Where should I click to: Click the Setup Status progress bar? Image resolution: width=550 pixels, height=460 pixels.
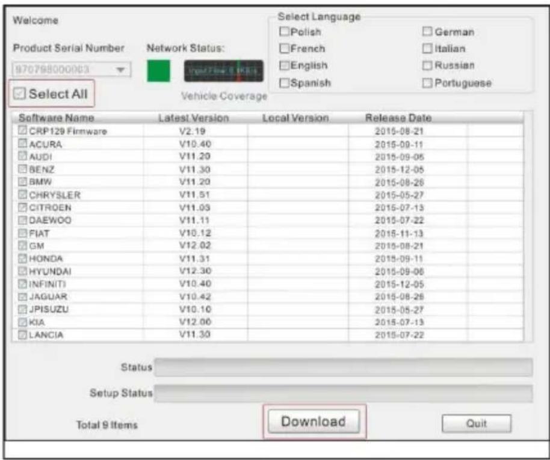pyautogui.click(x=344, y=393)
